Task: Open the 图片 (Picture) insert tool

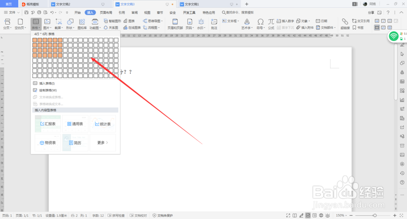Action: (x=47, y=24)
